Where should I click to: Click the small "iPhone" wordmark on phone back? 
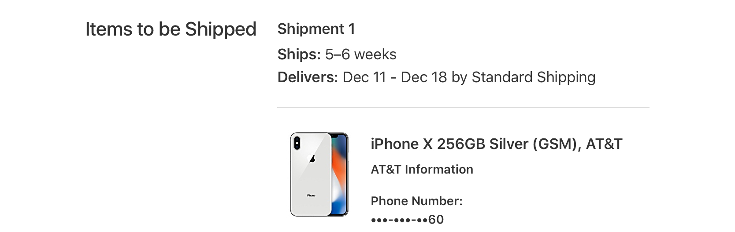click(311, 196)
